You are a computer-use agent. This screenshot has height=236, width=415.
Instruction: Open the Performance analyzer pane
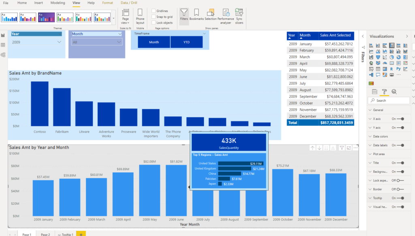pos(225,16)
